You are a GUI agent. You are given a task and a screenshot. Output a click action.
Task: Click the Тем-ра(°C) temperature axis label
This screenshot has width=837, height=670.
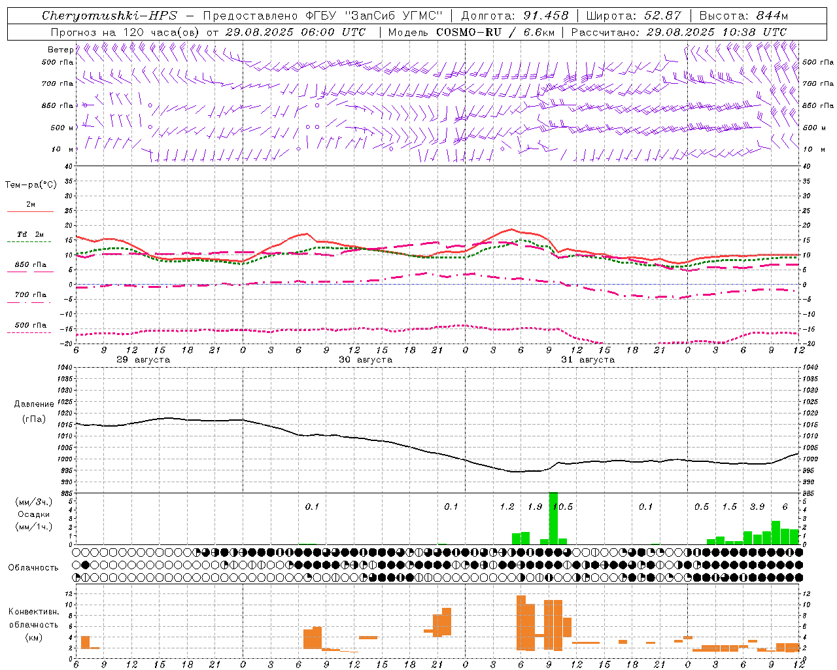[31, 185]
